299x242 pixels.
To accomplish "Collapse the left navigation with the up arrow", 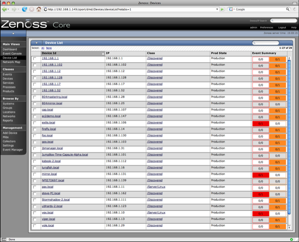I will [13, 34].
